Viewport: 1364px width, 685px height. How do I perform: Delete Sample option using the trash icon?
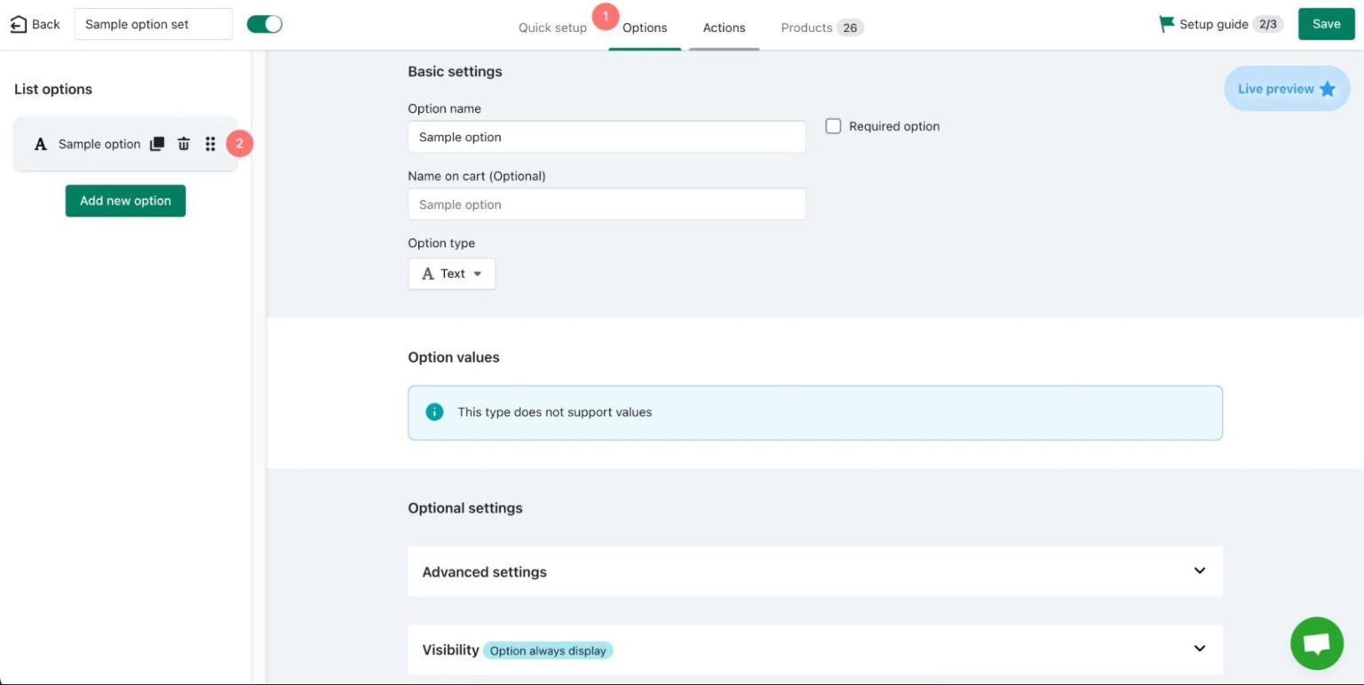183,143
